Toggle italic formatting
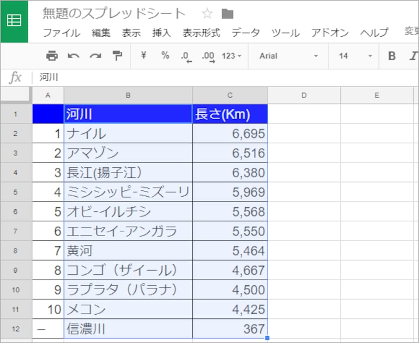The width and height of the screenshot is (419, 343). 413,56
